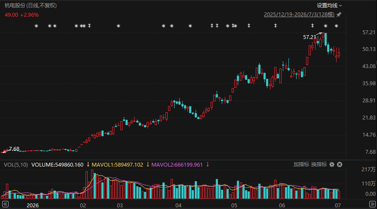Click the 7.68 low annotation on the candles
Image resolution: width=377 pixels, height=209 pixels.
pyautogui.click(x=14, y=149)
